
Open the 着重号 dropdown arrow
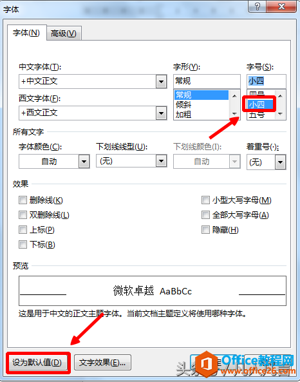tap(280, 162)
